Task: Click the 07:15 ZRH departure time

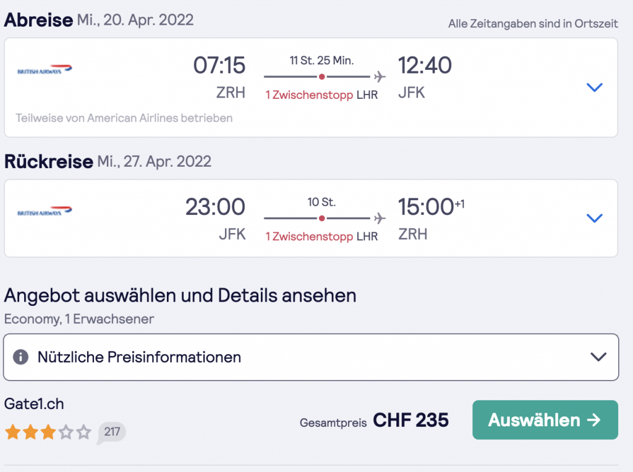Action: [x=219, y=65]
